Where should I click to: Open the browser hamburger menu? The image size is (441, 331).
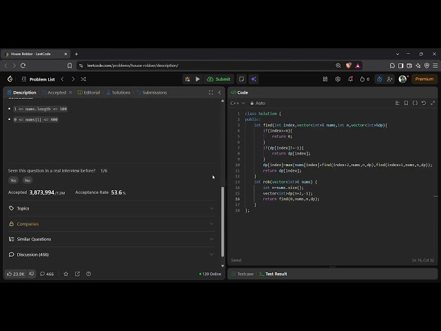[435, 66]
